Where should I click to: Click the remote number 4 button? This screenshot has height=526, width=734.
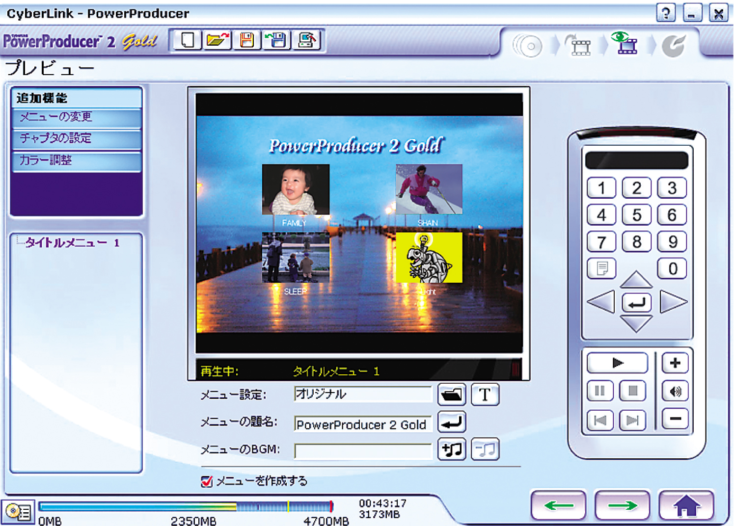[601, 215]
